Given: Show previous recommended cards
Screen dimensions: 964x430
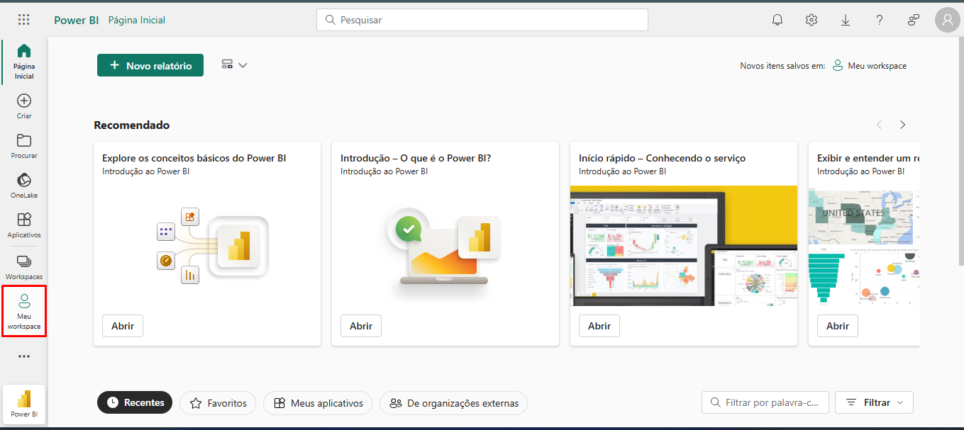Looking at the screenshot, I should coord(880,125).
